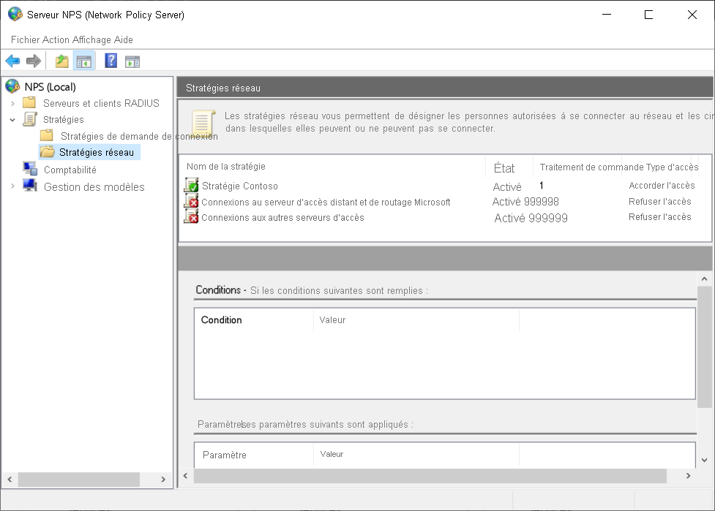Select the Stratégies tree item

[64, 120]
